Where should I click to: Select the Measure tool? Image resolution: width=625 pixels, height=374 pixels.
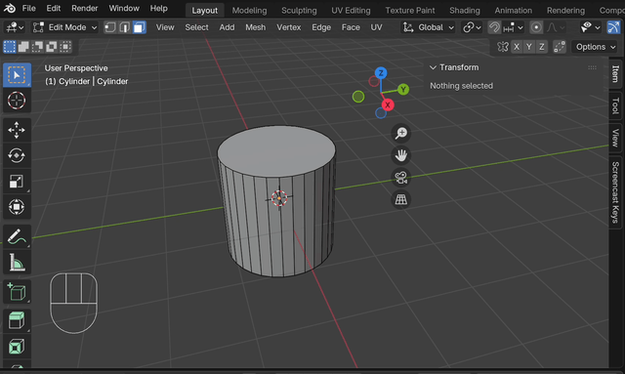point(17,263)
